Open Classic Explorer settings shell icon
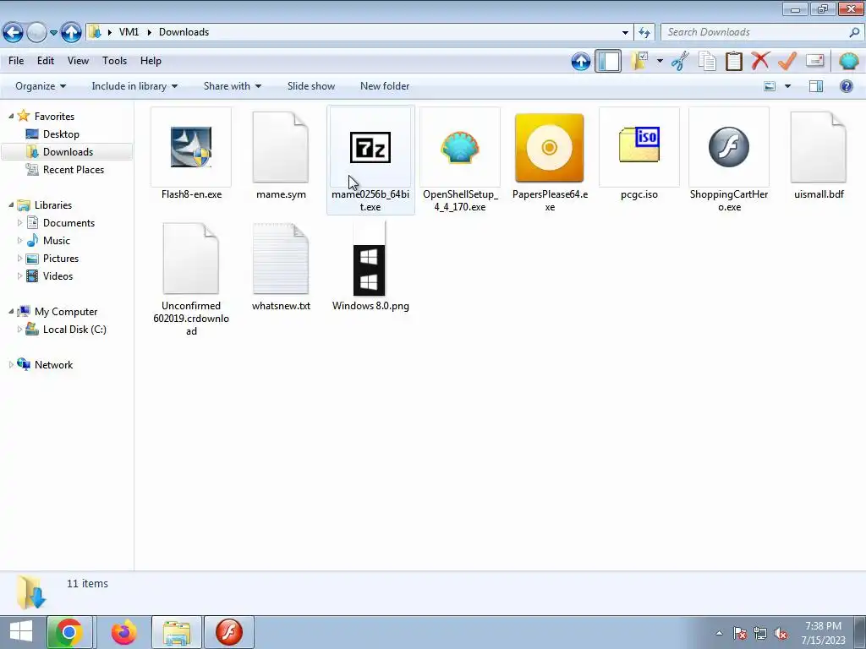 848,61
